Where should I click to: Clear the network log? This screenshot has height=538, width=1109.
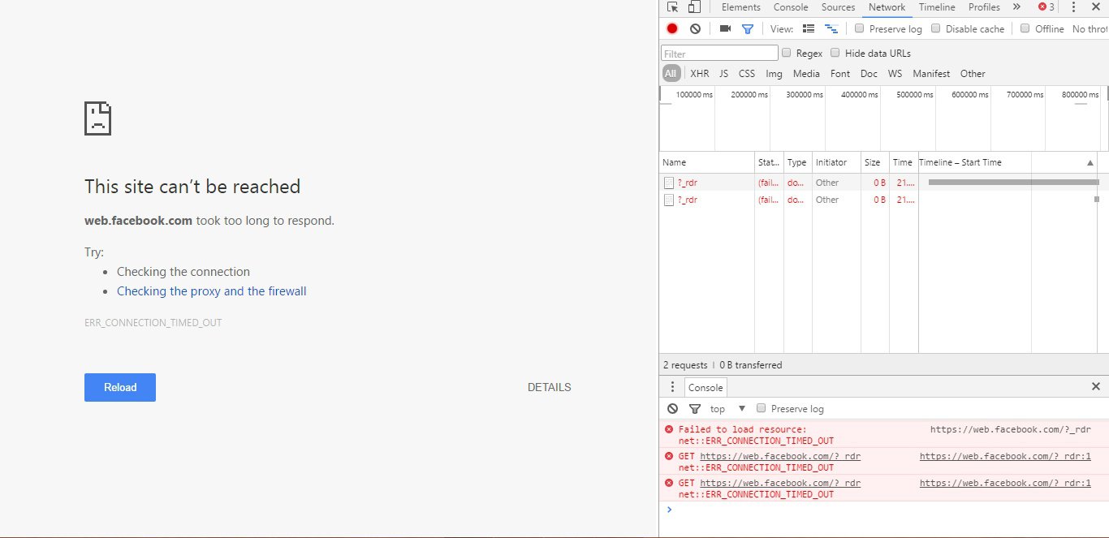695,28
